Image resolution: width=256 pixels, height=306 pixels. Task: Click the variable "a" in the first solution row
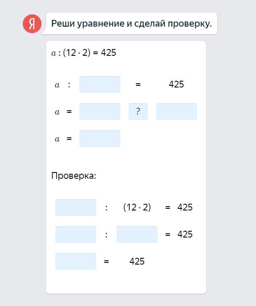[x=57, y=85]
